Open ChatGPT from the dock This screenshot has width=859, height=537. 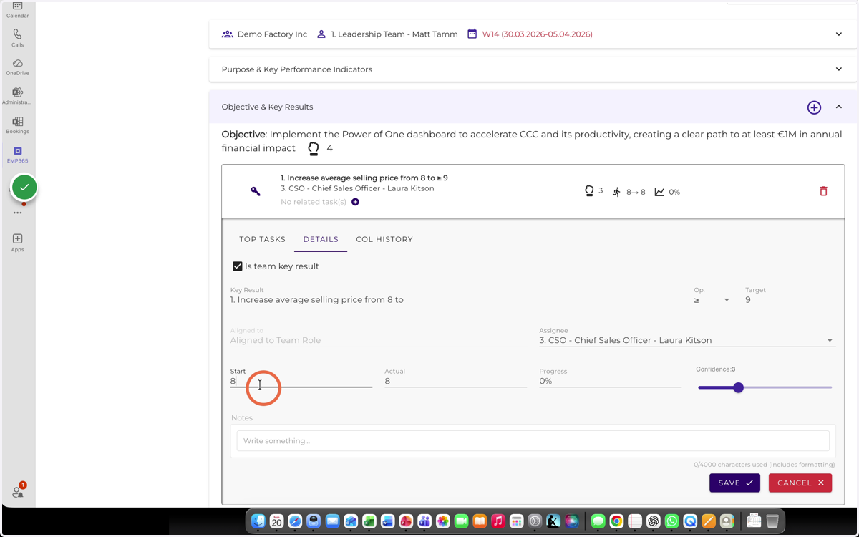pos(653,521)
